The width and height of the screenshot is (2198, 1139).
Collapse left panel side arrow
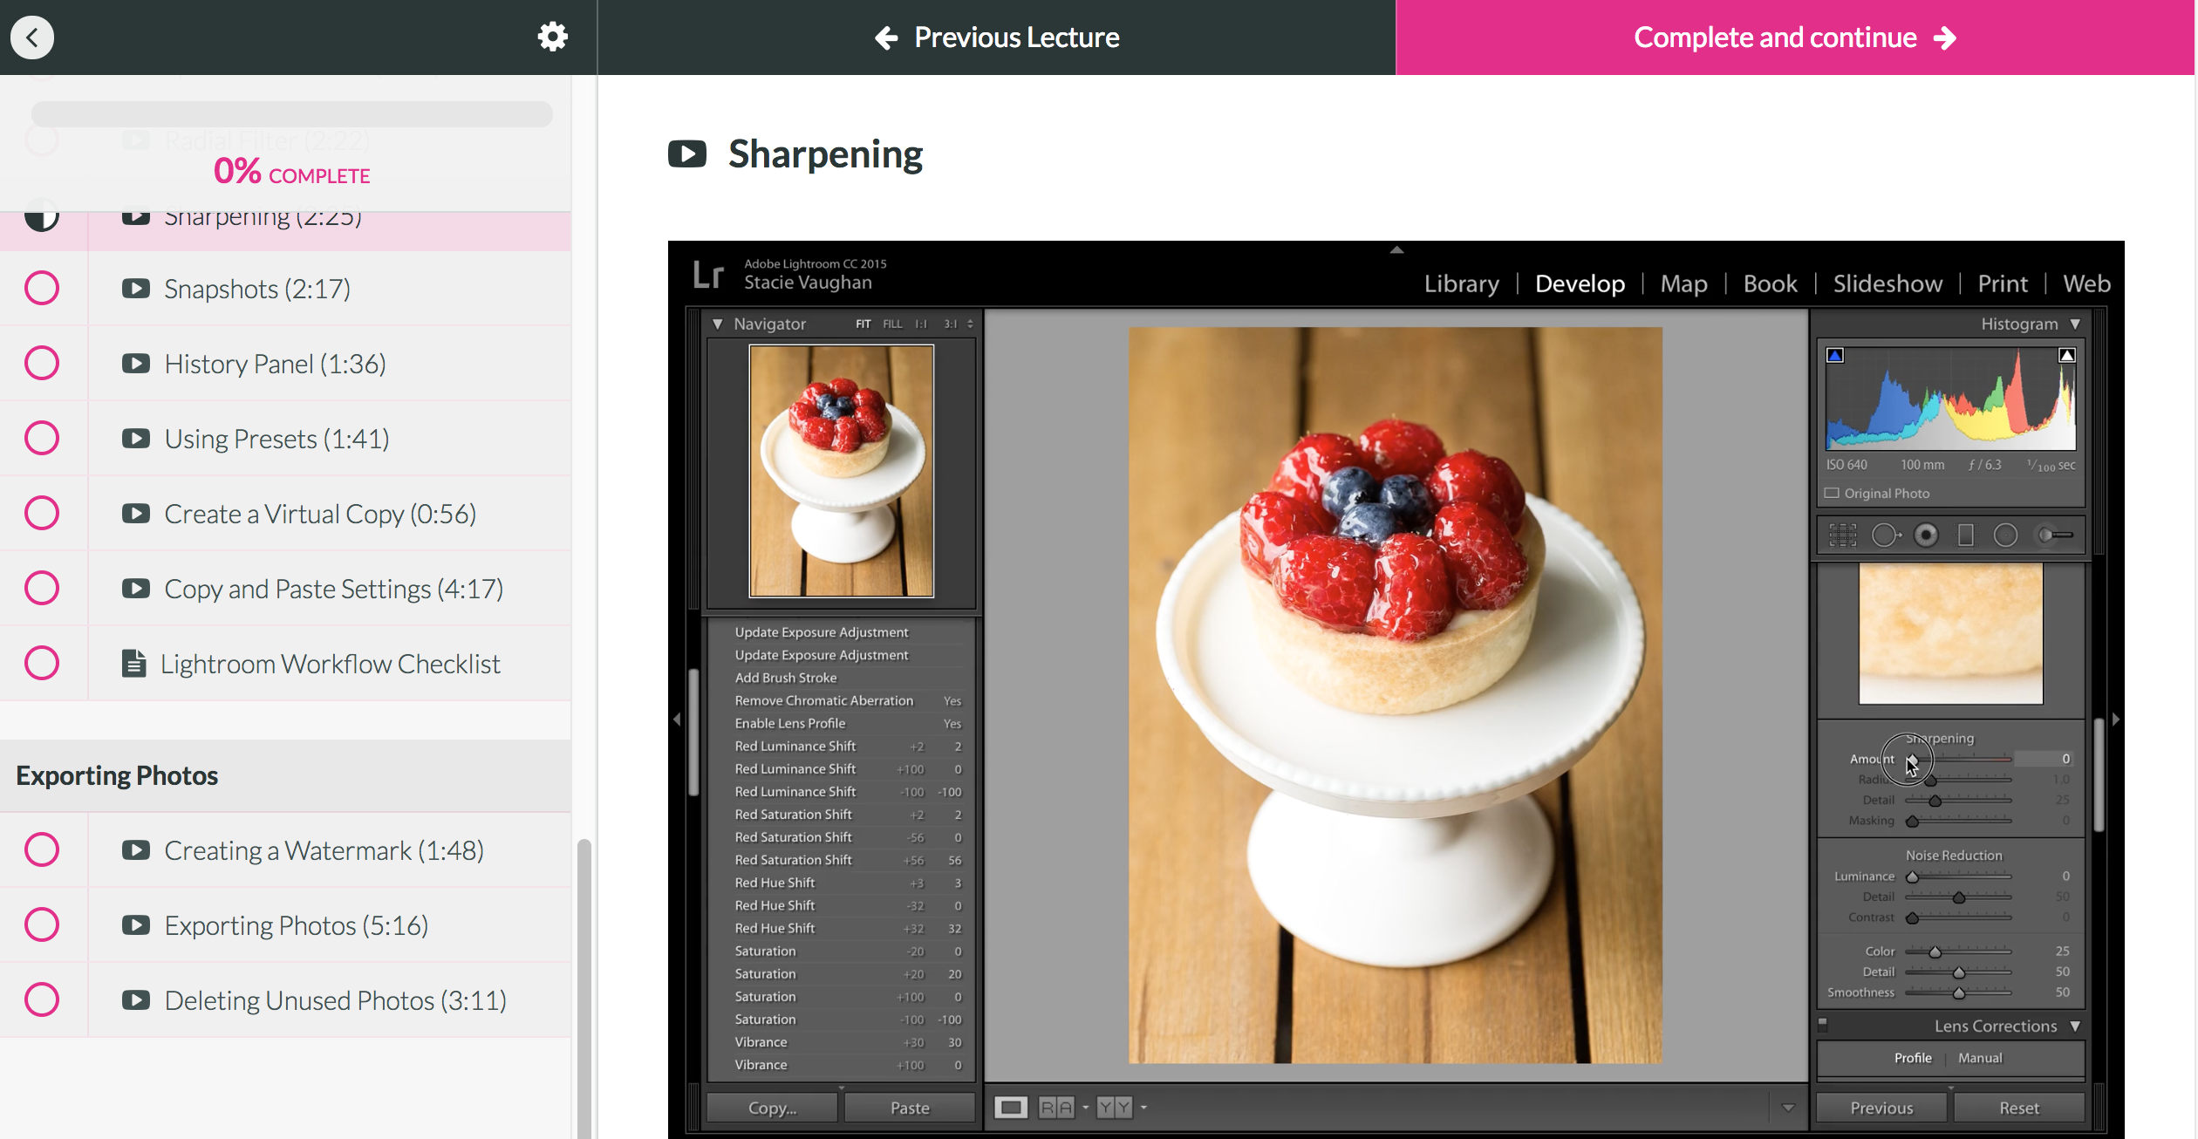pos(677,720)
